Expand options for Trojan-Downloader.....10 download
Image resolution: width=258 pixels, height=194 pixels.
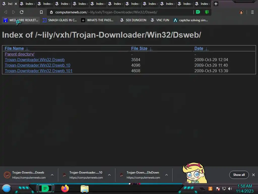pyautogui.click(x=109, y=175)
